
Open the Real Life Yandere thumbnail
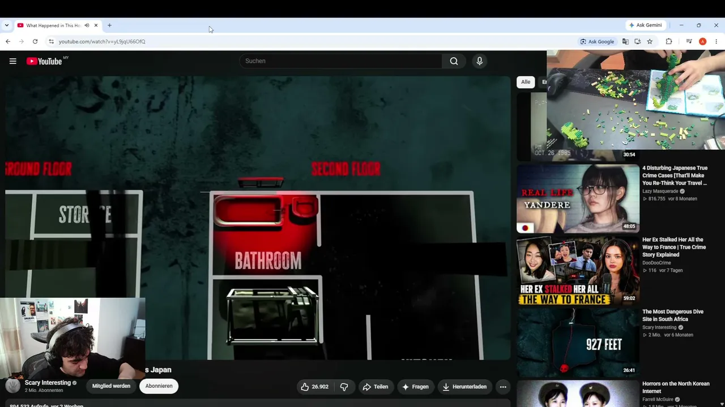click(x=578, y=198)
